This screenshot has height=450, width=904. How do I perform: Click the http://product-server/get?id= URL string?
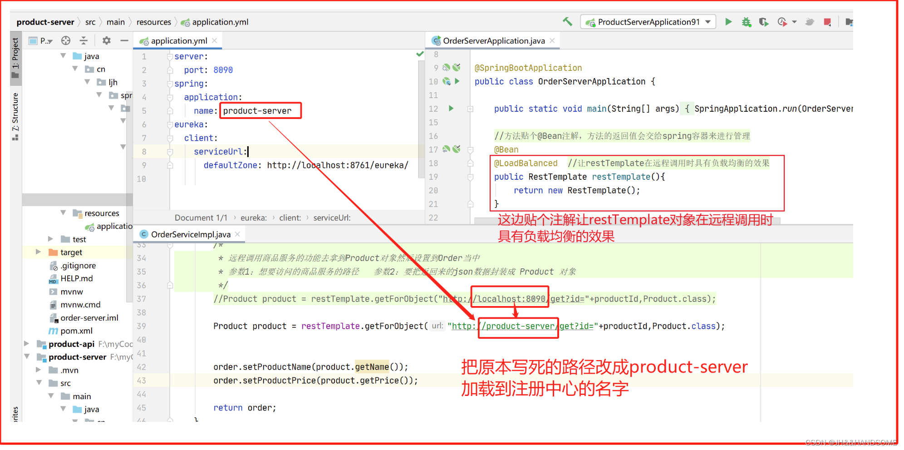pyautogui.click(x=523, y=326)
